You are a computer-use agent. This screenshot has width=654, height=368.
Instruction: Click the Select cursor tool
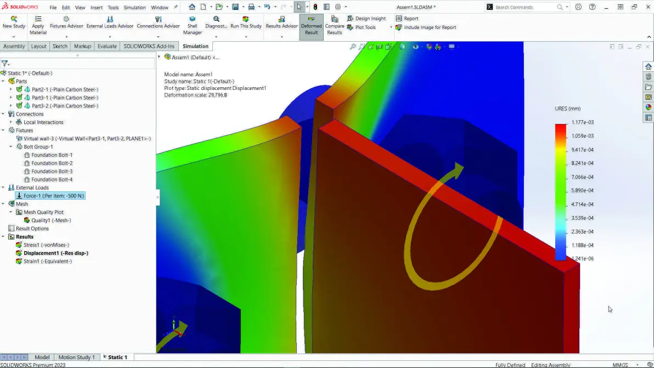coord(299,7)
